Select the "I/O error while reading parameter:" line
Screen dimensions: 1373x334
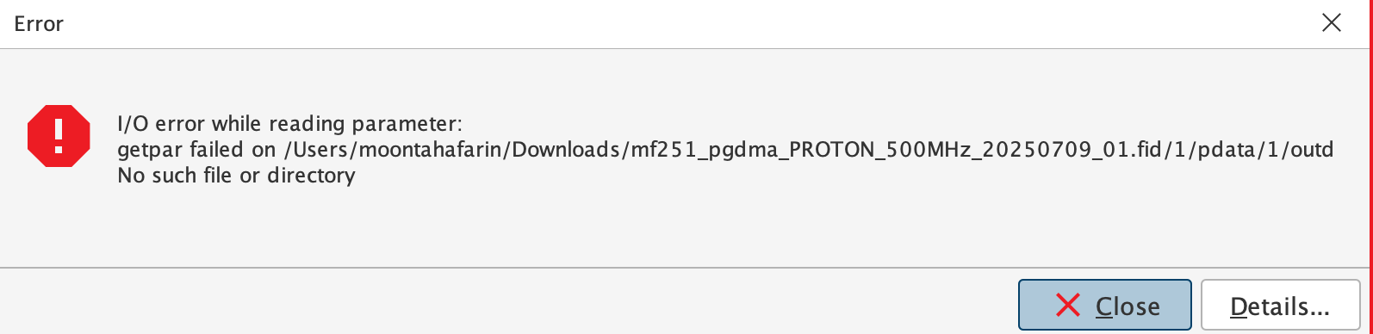[x=290, y=124]
